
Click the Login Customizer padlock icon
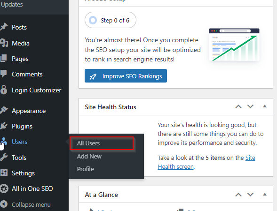click(x=4, y=90)
